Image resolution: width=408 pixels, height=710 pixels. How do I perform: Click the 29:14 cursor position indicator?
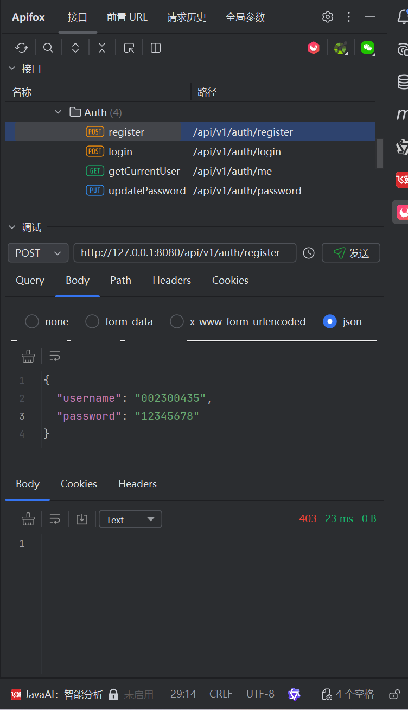pyautogui.click(x=183, y=694)
